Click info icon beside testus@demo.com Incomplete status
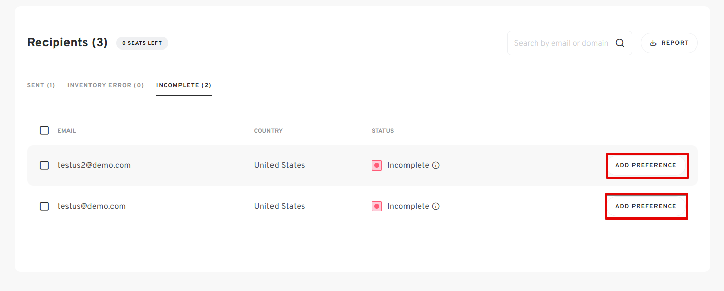Viewport: 724px width, 291px height. pos(436,206)
